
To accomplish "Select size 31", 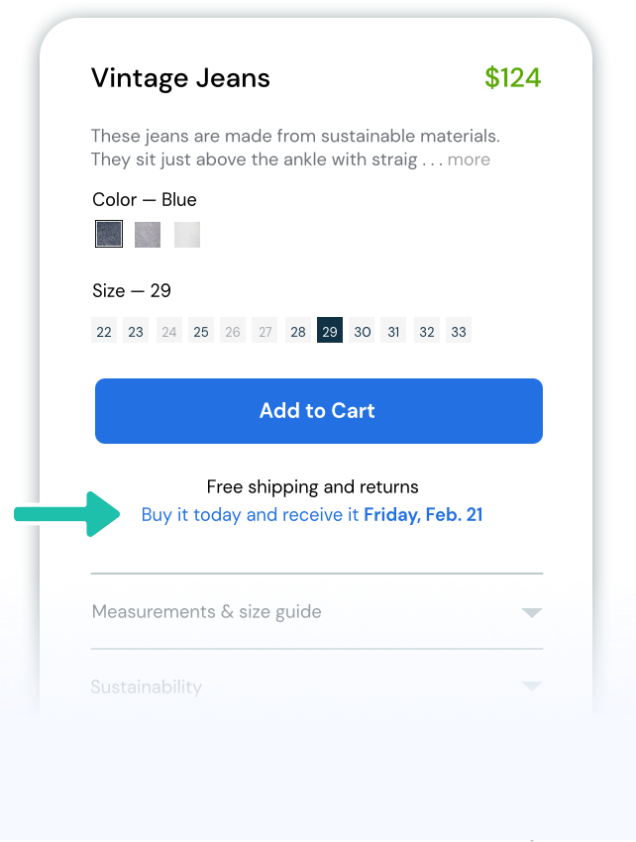I will point(393,331).
